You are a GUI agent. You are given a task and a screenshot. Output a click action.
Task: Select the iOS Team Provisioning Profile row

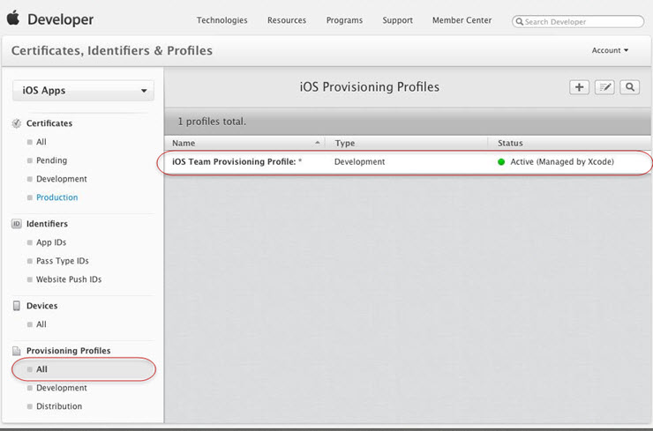click(406, 162)
